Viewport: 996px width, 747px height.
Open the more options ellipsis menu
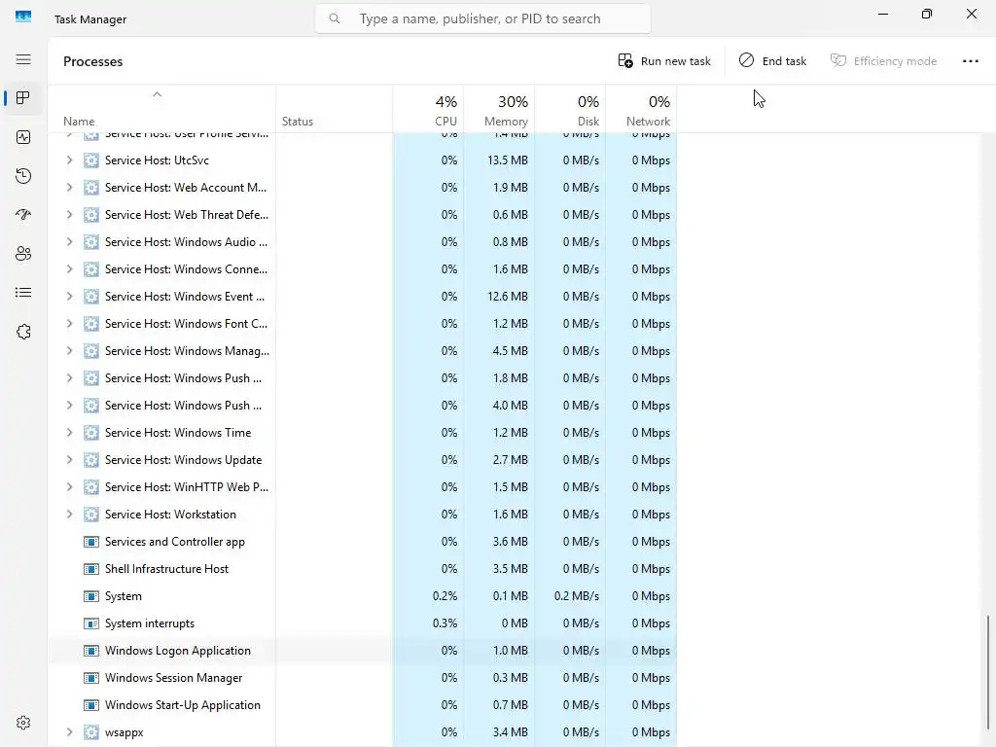(x=970, y=61)
